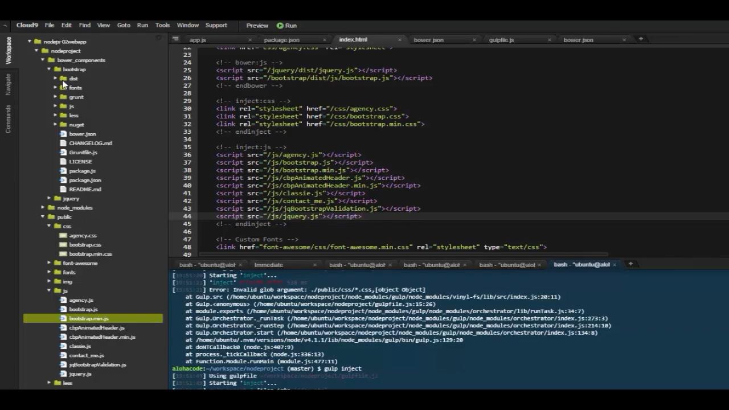Expand the nuget folder arrow
Image resolution: width=729 pixels, height=410 pixels.
[x=55, y=125]
